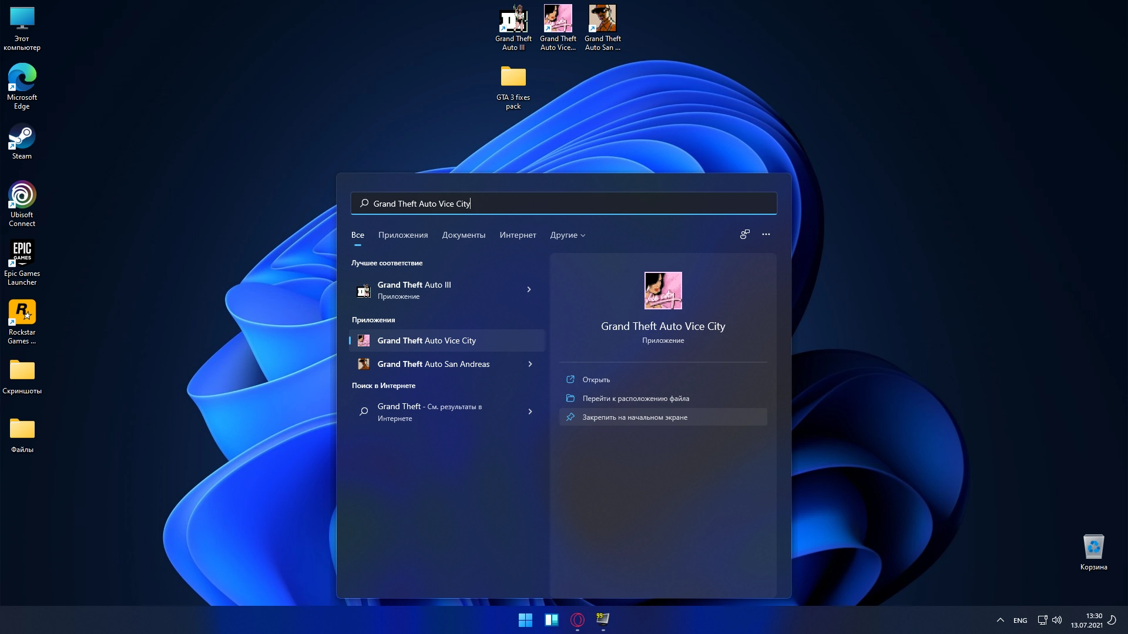Click the search text field
Image resolution: width=1128 pixels, height=634 pixels.
point(563,203)
